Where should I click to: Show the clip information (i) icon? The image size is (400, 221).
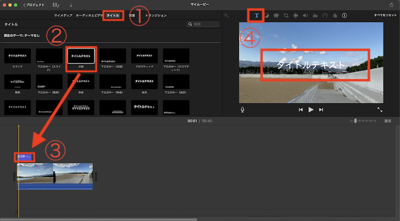point(344,15)
